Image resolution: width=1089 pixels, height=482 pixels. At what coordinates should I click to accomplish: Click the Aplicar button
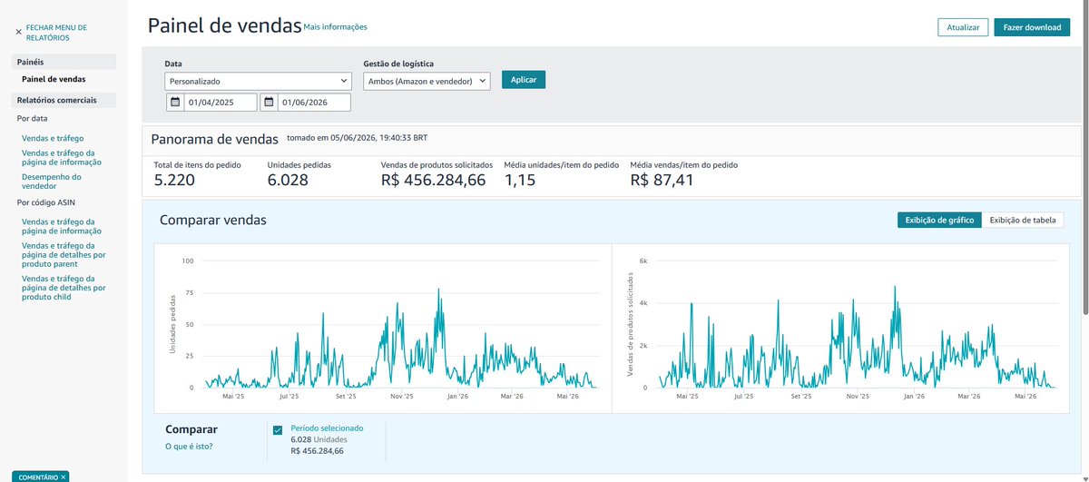pos(524,80)
